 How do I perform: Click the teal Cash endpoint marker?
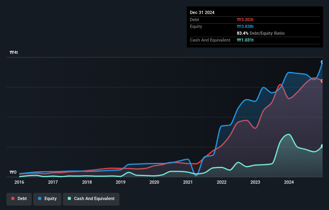tap(322, 146)
